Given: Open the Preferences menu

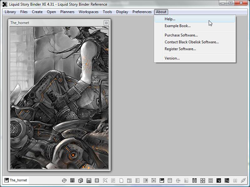Looking at the screenshot, I should coord(142,12).
